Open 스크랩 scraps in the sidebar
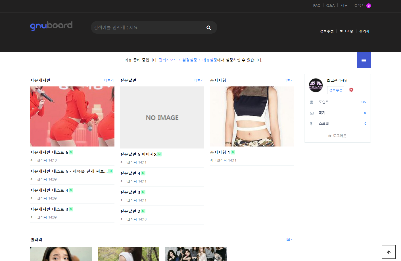 [323, 124]
